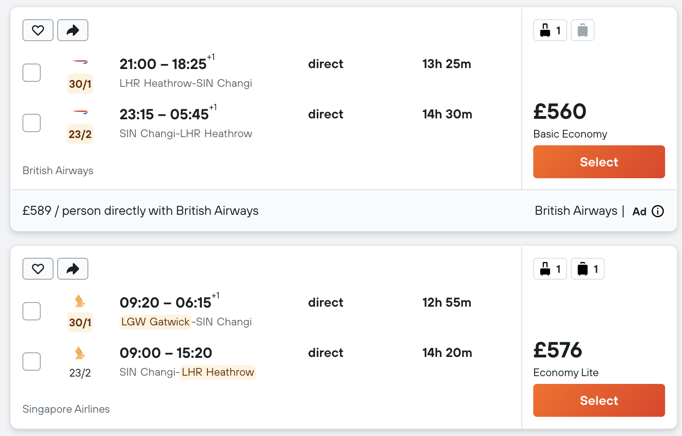Favorite the Singapore Airlines flight with the heart icon
Image resolution: width=682 pixels, height=436 pixels.
click(x=38, y=269)
